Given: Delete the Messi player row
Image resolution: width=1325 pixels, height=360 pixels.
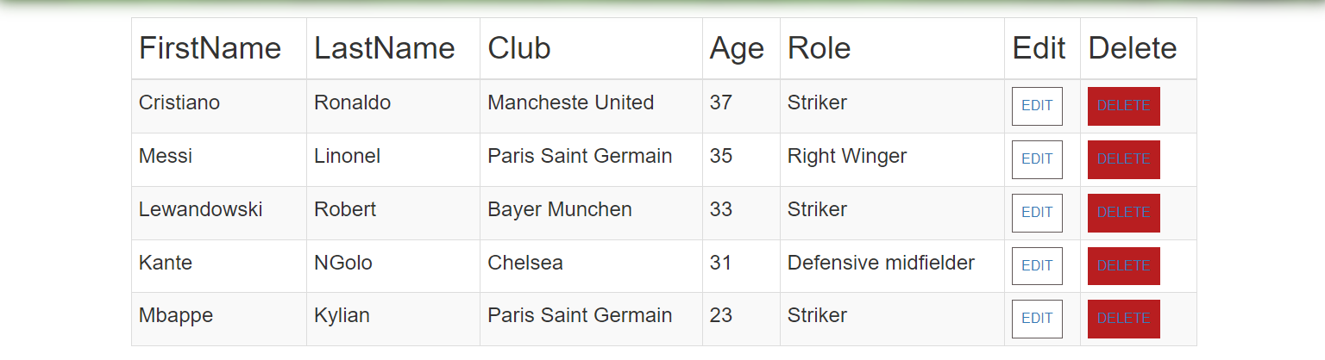Looking at the screenshot, I should pos(1123,159).
